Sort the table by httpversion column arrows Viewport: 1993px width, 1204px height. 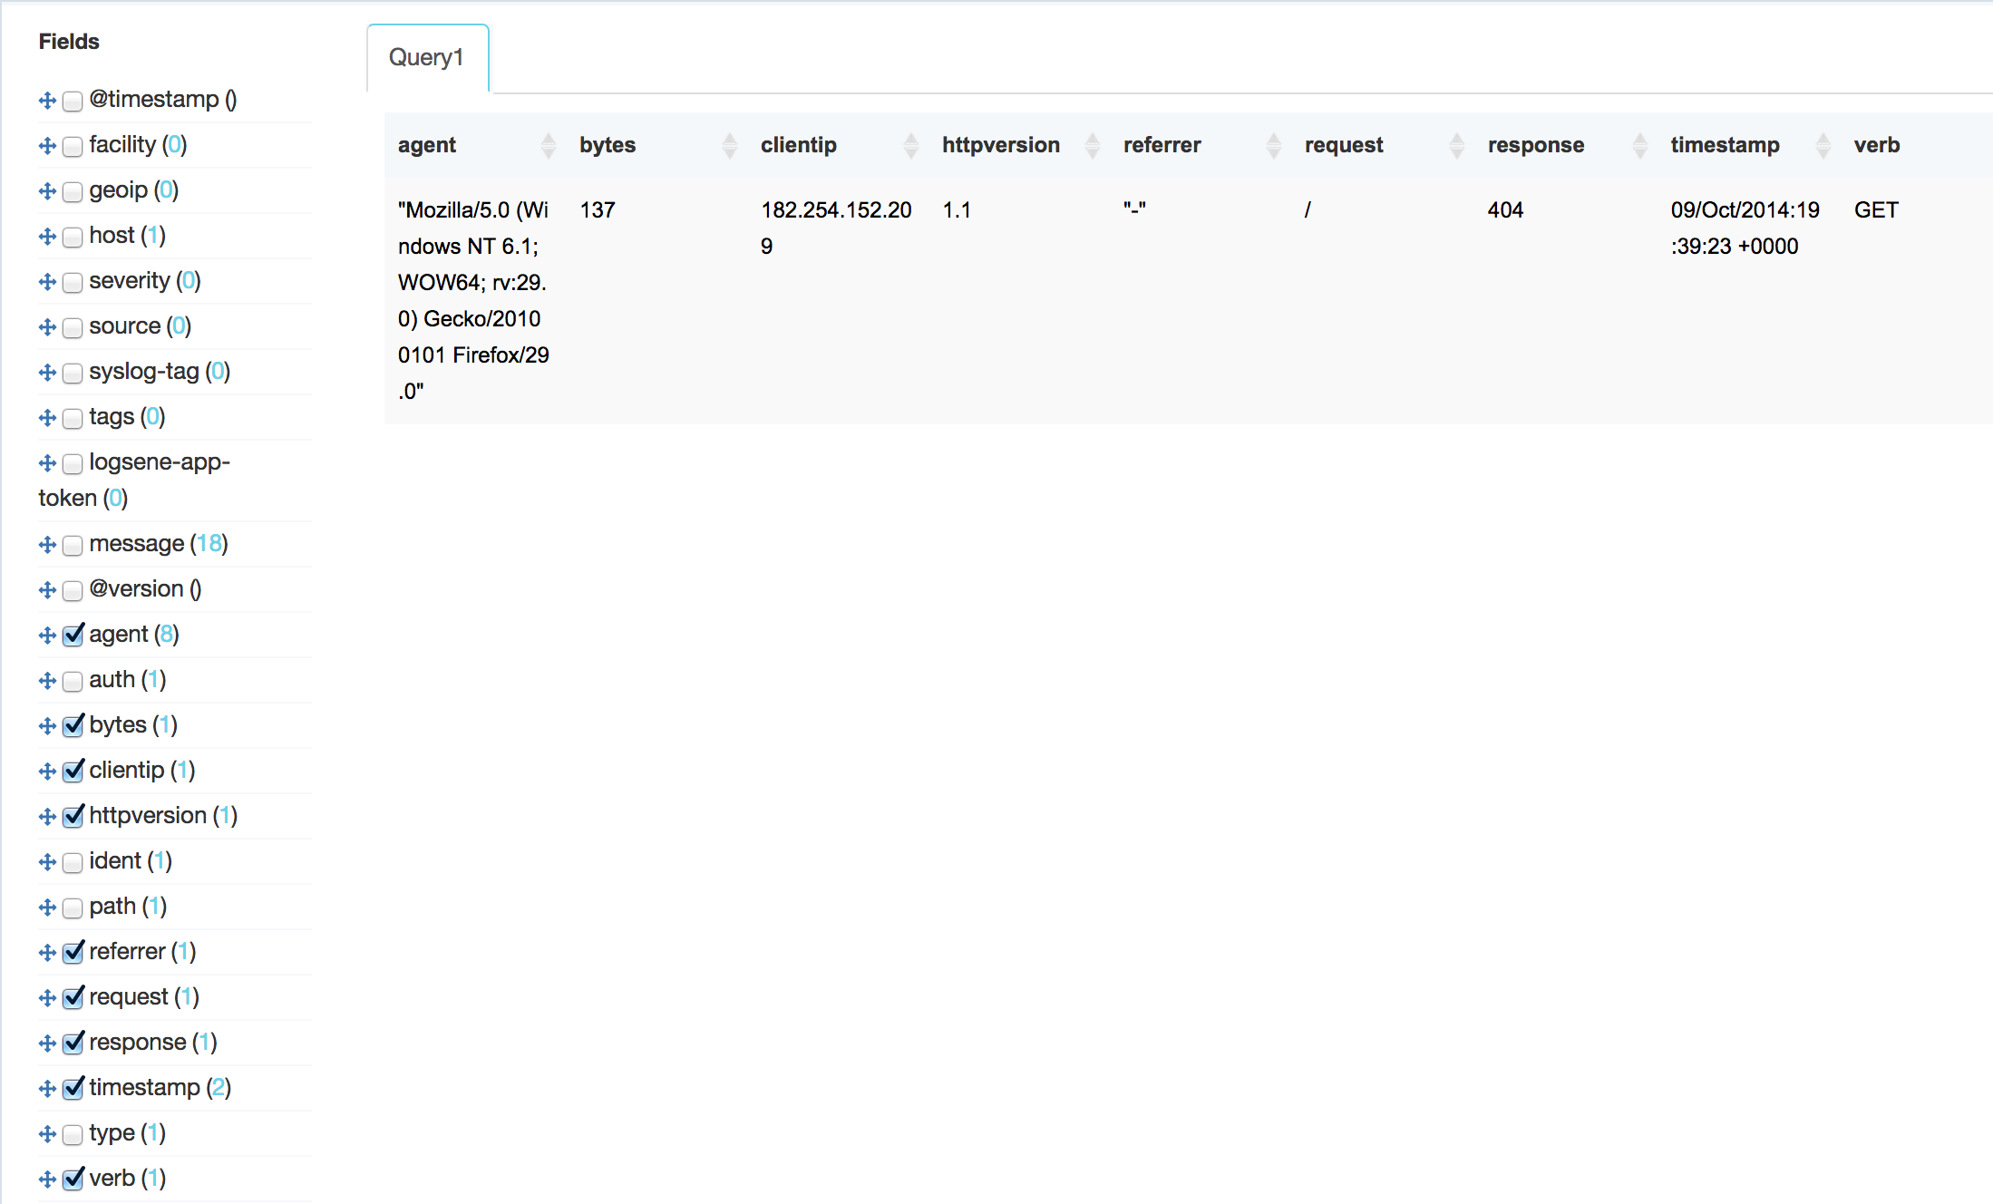tap(1093, 145)
